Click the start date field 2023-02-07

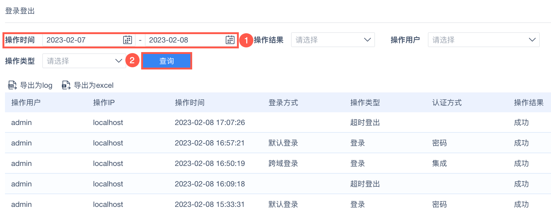(82, 40)
